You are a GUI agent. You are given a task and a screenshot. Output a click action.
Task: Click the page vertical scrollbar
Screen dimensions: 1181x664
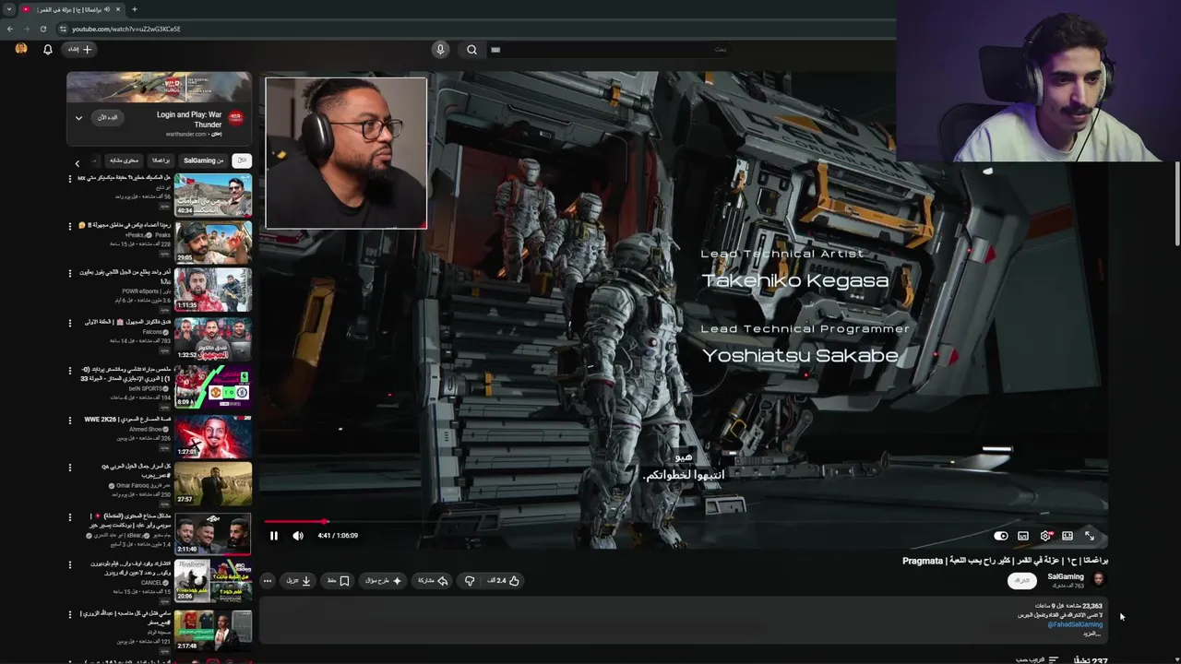pyautogui.click(x=1176, y=203)
